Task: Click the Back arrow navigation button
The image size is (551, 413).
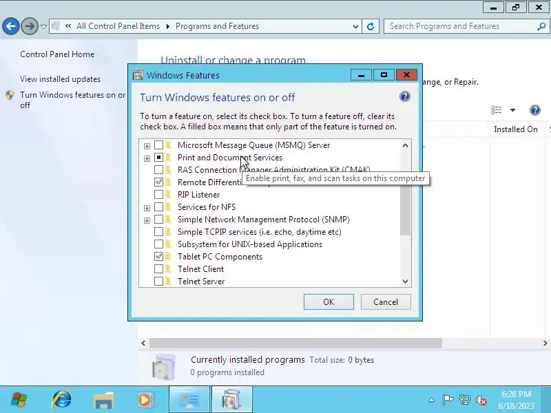Action: pyautogui.click(x=11, y=26)
